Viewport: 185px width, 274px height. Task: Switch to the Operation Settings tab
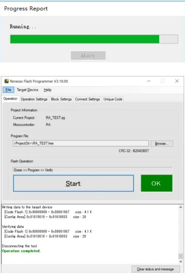pyautogui.click(x=34, y=99)
